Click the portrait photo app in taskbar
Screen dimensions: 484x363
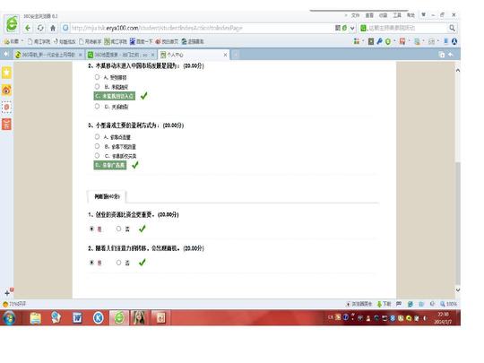pyautogui.click(x=139, y=317)
